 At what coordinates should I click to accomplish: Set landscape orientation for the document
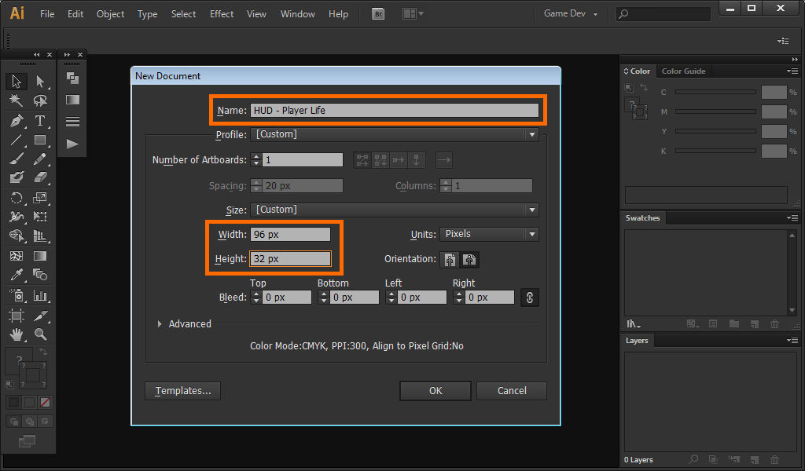pyautogui.click(x=470, y=260)
